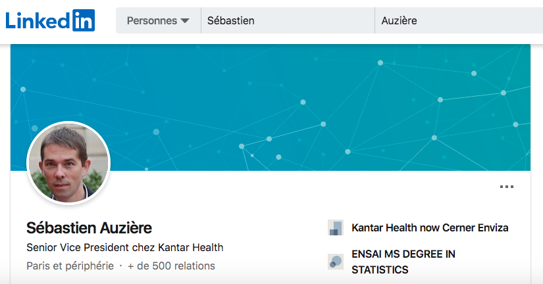Click 'Kantar Health' in the profile headline
543x284 pixels.
191,247
